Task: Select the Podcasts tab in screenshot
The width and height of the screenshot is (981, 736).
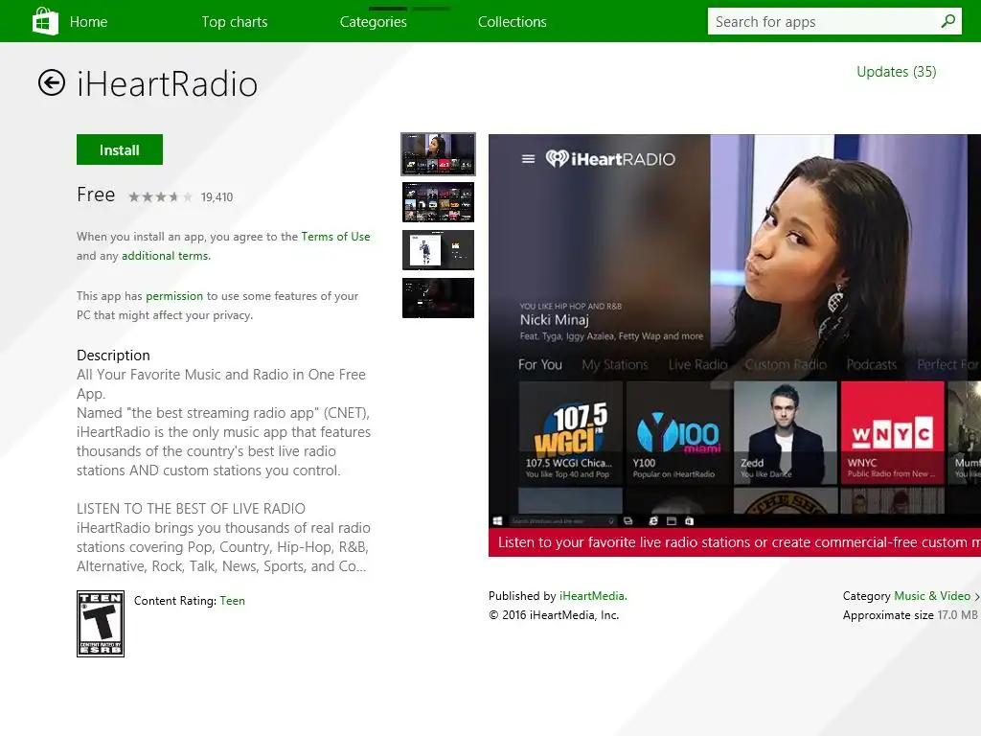Action: tap(872, 364)
